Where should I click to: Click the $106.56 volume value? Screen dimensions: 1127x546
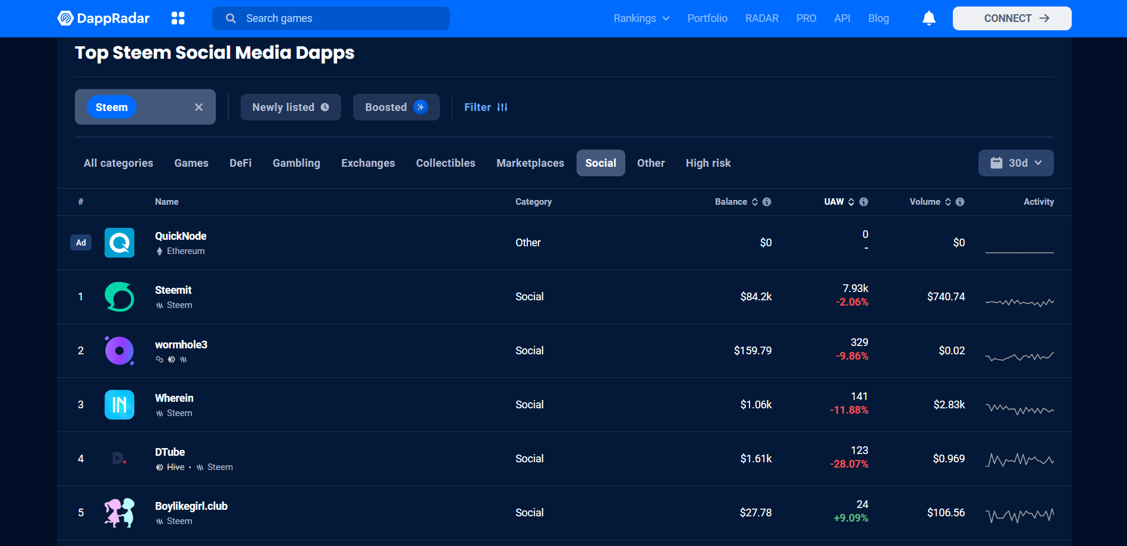(946, 513)
